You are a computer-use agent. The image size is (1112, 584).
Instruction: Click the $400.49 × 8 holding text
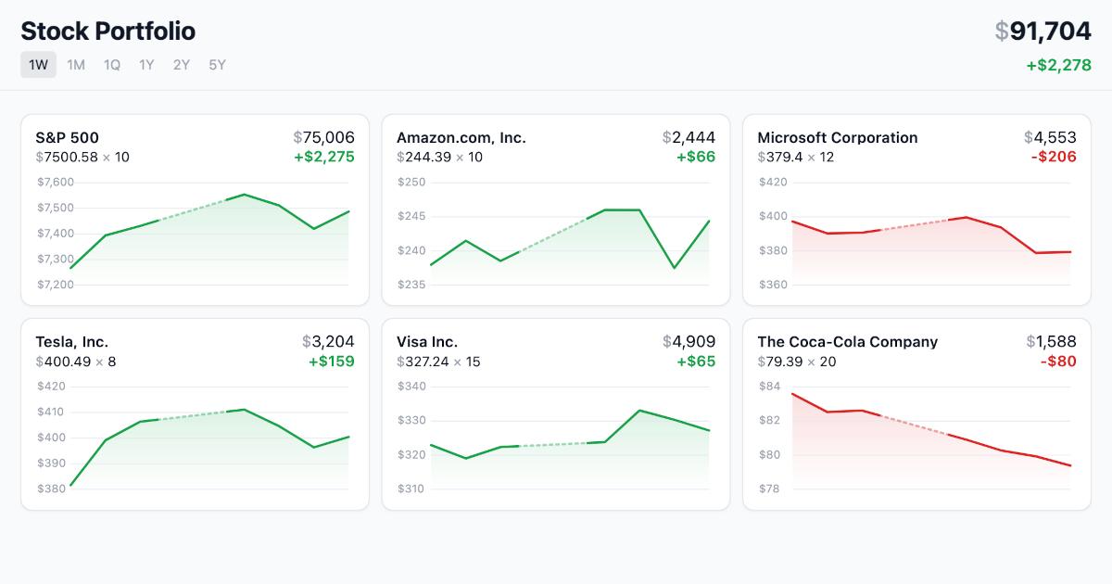(76, 361)
